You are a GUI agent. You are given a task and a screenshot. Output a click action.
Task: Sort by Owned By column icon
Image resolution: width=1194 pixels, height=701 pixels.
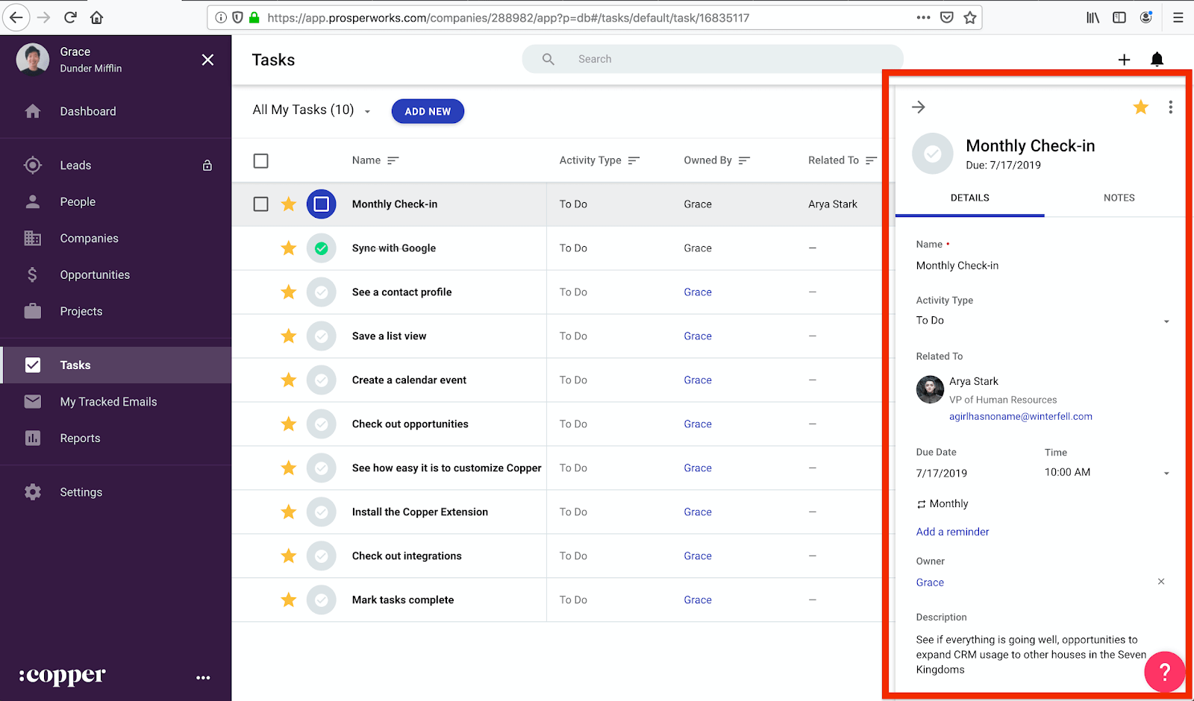coord(744,160)
